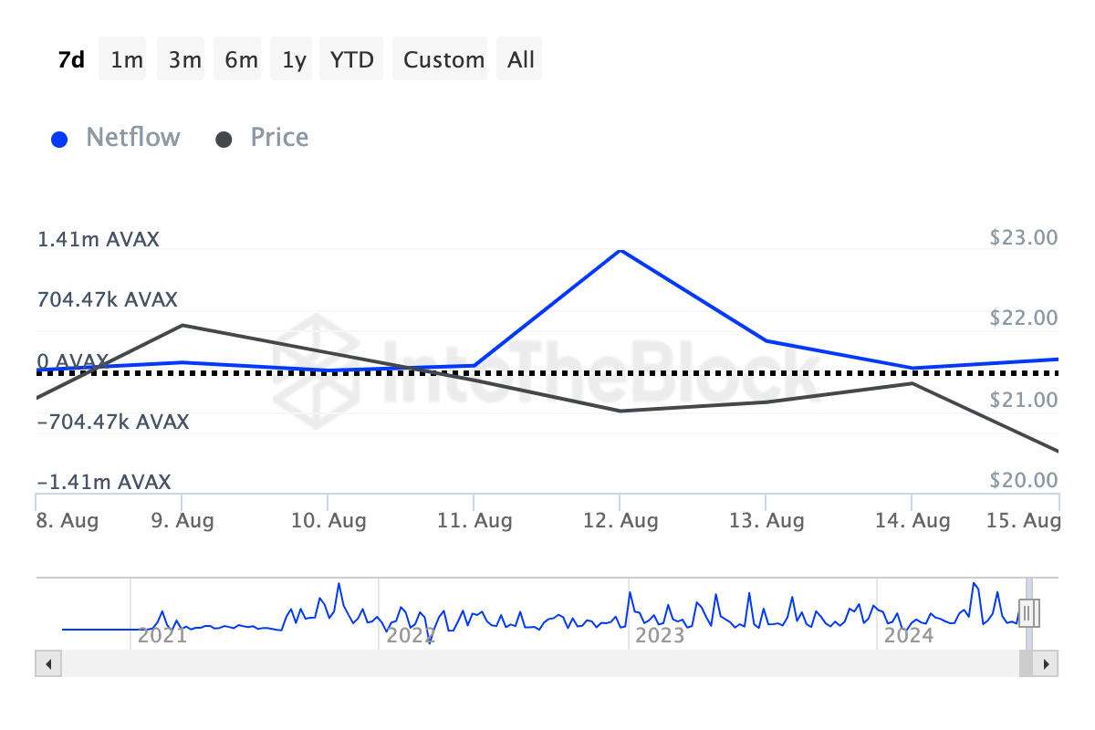The height and width of the screenshot is (730, 1095).
Task: Click the gray Price legend dot icon
Action: point(224,137)
